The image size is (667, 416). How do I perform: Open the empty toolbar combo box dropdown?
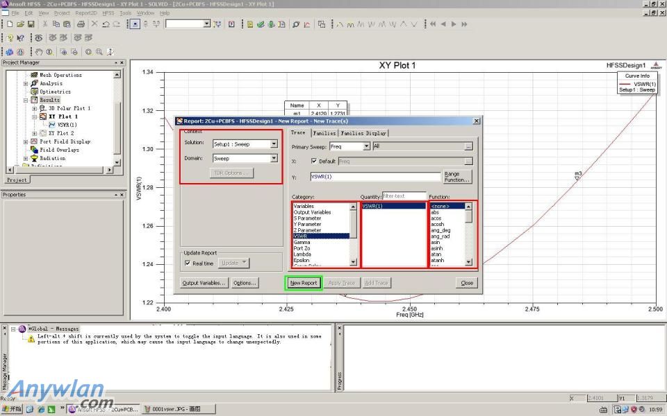pyautogui.click(x=206, y=24)
